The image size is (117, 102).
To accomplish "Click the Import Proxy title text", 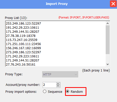I will (x=57, y=4).
